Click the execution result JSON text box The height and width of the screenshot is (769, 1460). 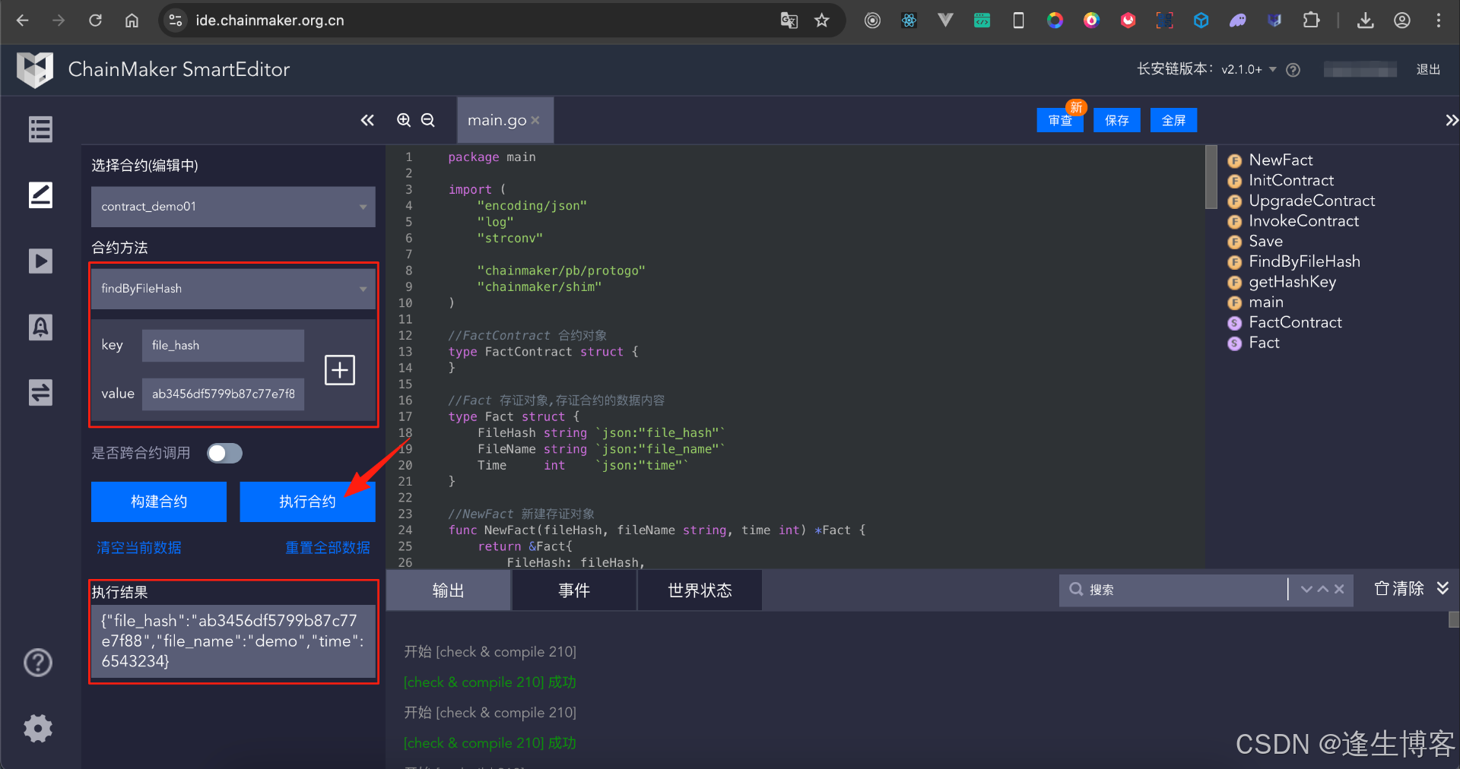[x=233, y=641]
